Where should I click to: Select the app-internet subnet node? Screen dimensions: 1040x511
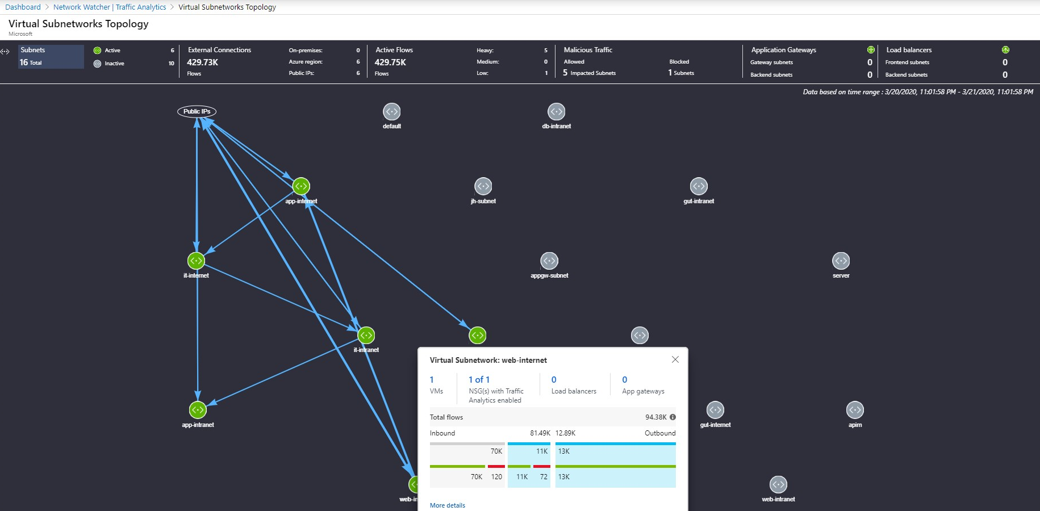[x=300, y=185]
